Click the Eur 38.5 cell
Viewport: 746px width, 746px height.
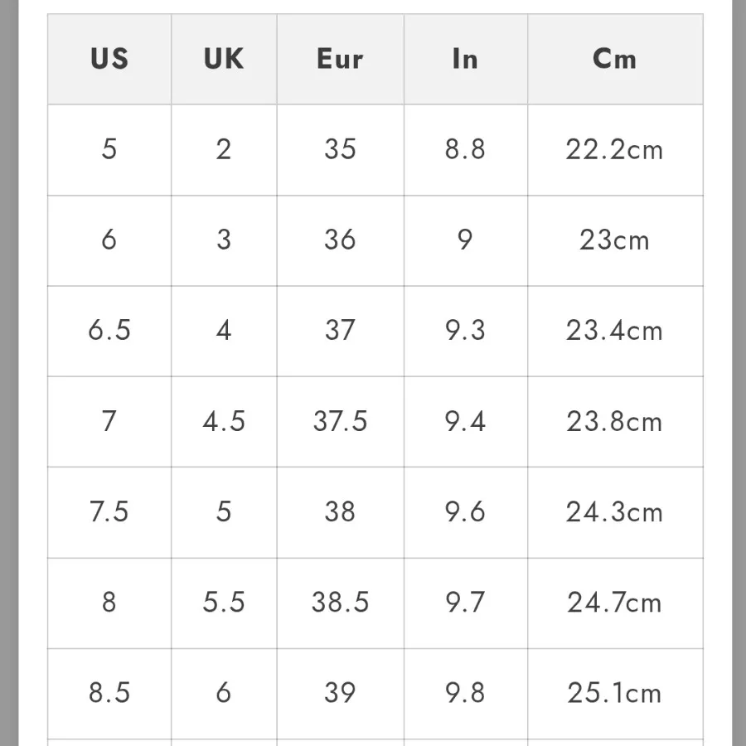point(340,602)
